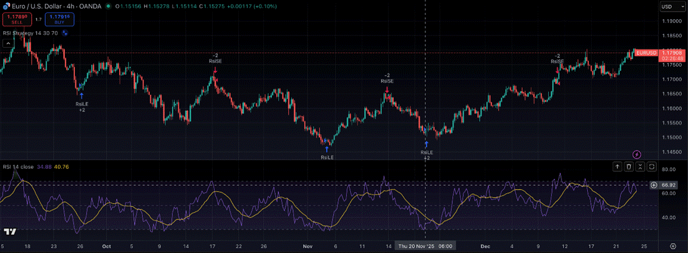Click the EURUSD current price label
Screen dimensions: 688x253
coord(646,52)
